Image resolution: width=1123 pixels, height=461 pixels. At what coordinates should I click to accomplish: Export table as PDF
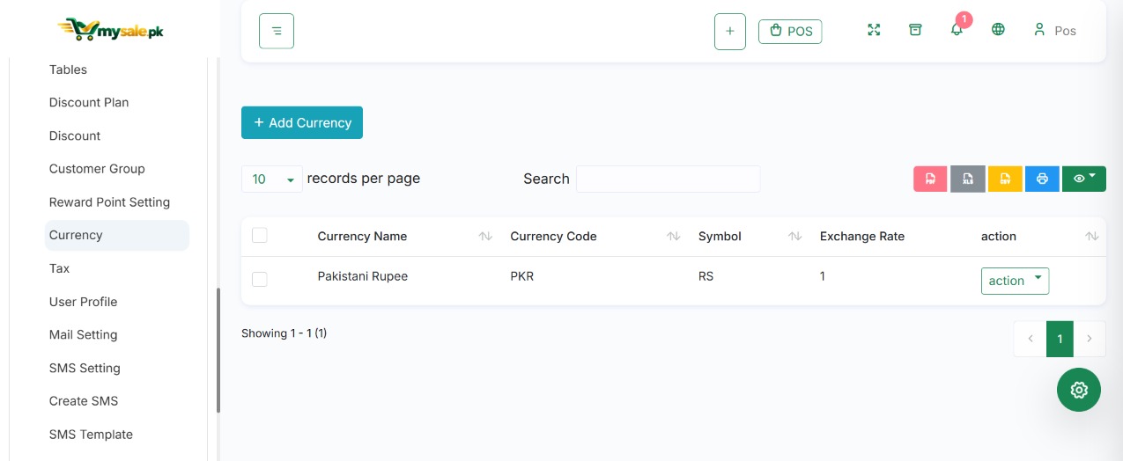point(930,179)
